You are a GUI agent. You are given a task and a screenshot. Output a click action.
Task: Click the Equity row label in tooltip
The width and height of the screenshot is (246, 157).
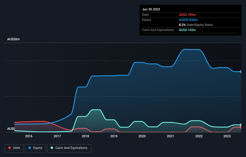[x=147, y=20]
